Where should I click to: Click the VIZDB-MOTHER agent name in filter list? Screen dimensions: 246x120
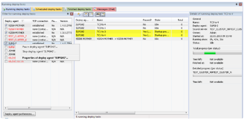16,33
